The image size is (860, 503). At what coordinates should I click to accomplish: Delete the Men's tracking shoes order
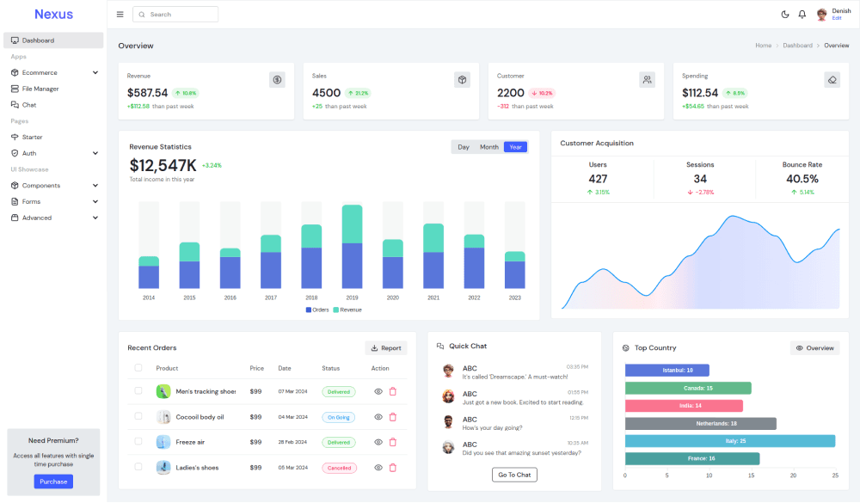coord(393,391)
